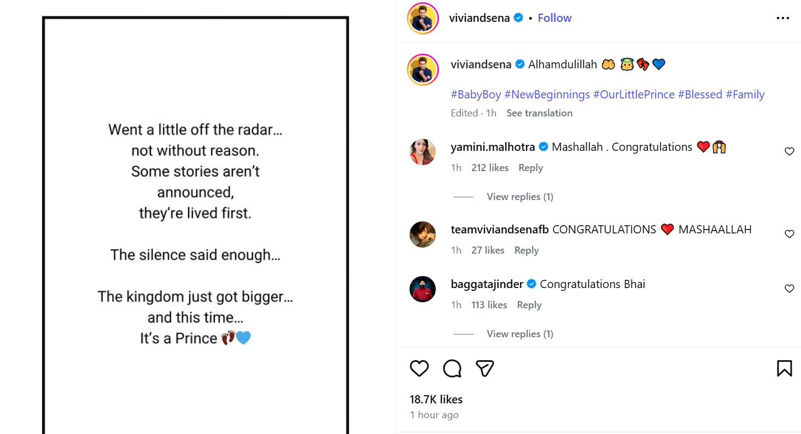Viewport: 801px width, 434px height.
Task: Open the #OurLittlePrince hashtag
Action: click(x=634, y=95)
